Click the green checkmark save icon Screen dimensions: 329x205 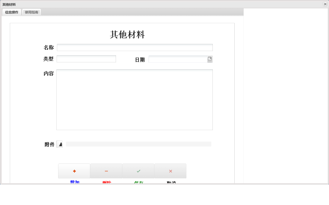tap(138, 171)
